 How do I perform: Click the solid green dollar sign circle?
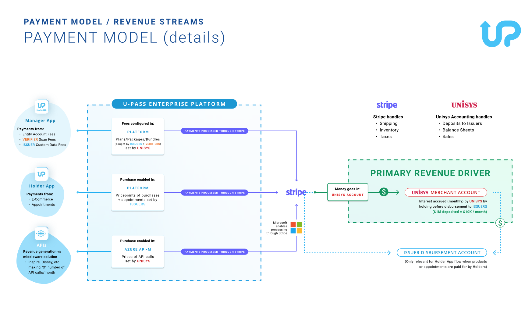coord(384,192)
